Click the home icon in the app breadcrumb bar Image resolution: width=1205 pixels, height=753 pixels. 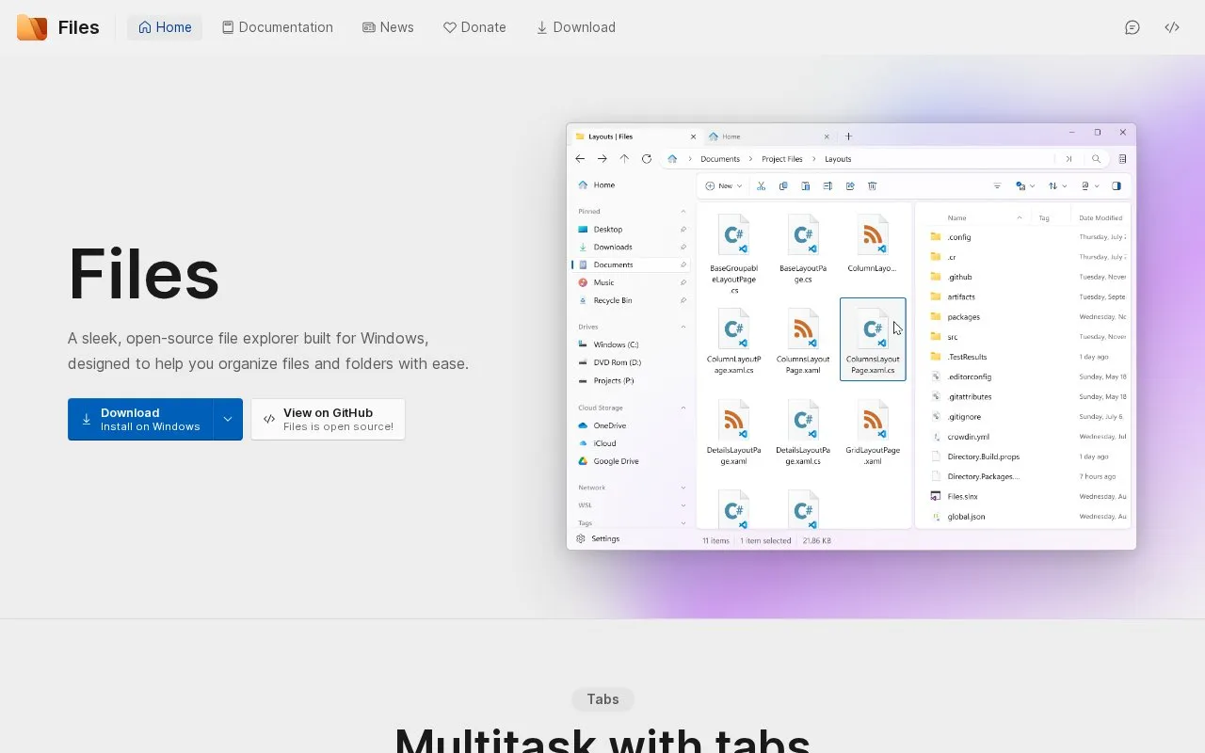pyautogui.click(x=672, y=159)
